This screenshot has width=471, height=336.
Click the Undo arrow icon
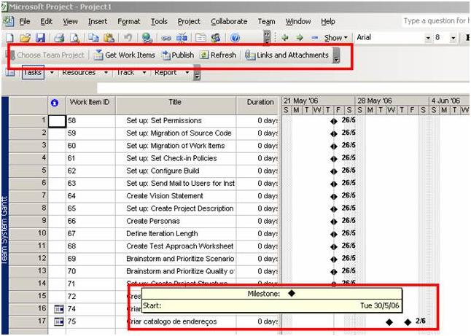pos(128,38)
